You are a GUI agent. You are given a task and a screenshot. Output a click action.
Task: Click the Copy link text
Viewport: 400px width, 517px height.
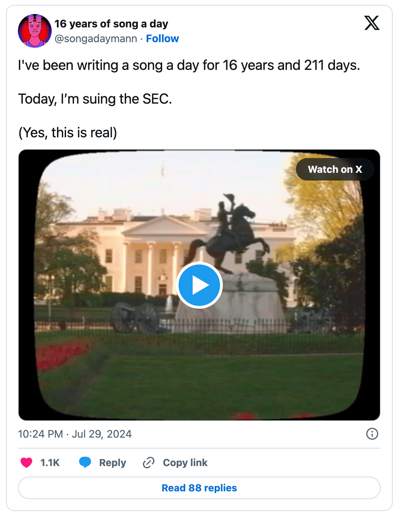(x=185, y=463)
